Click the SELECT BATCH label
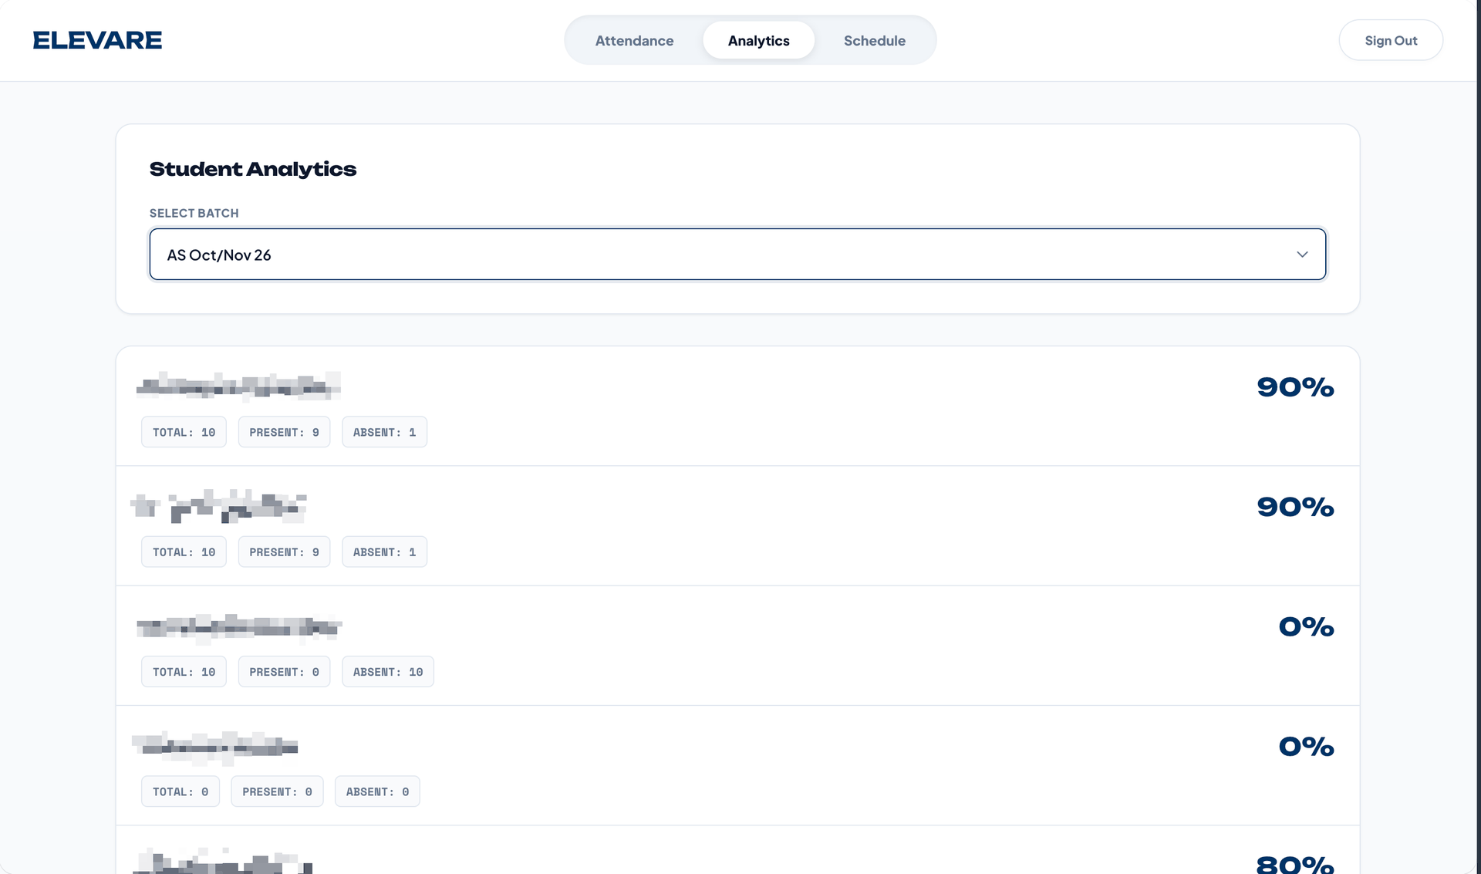This screenshot has width=1481, height=874. point(194,213)
